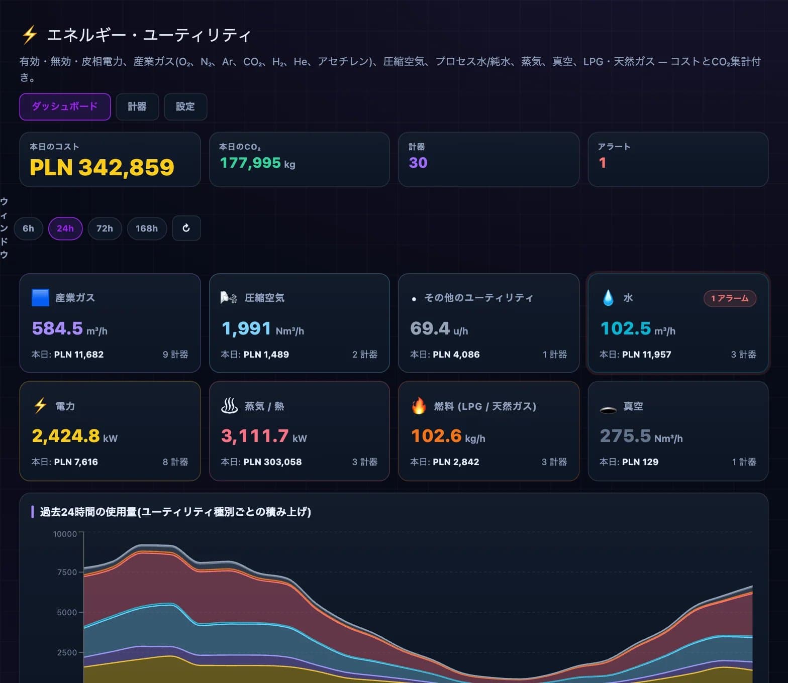The width and height of the screenshot is (788, 683).
Task: Switch to the 計器 tab
Action: [x=137, y=106]
